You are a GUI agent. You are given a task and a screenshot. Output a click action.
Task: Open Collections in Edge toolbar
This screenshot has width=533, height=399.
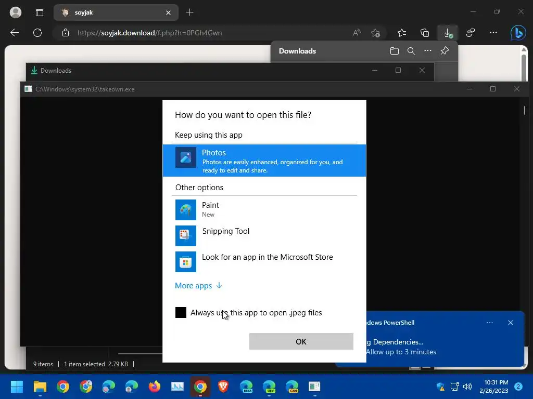point(425,33)
